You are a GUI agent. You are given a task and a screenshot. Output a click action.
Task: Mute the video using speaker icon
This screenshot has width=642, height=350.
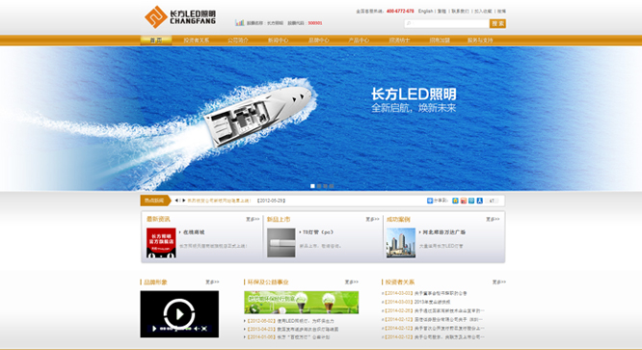[x=196, y=328]
